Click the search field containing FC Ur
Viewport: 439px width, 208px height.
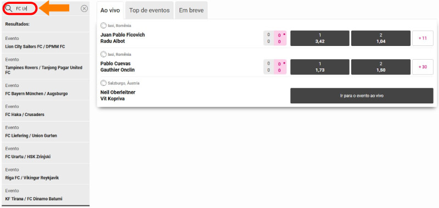(x=20, y=8)
